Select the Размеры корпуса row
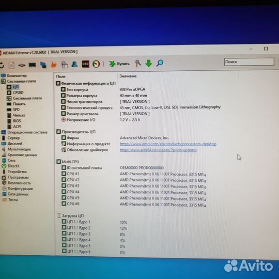This screenshot has height=279, width=279. tap(104, 96)
